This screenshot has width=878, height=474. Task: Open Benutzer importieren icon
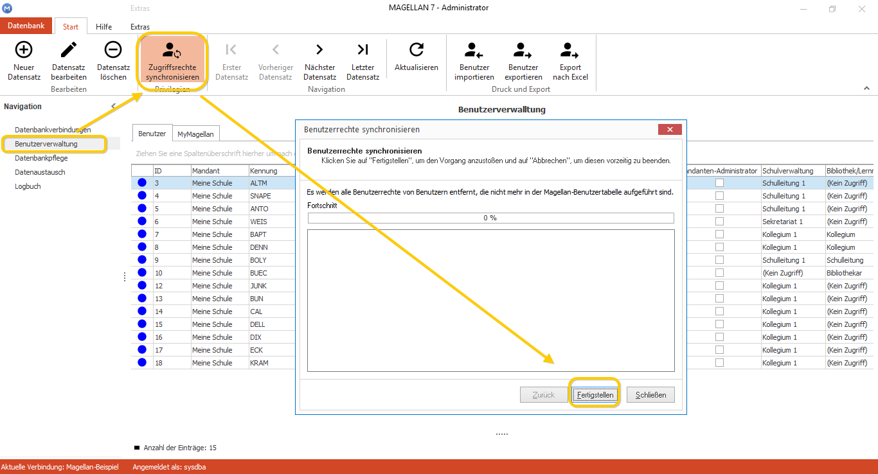(x=474, y=49)
